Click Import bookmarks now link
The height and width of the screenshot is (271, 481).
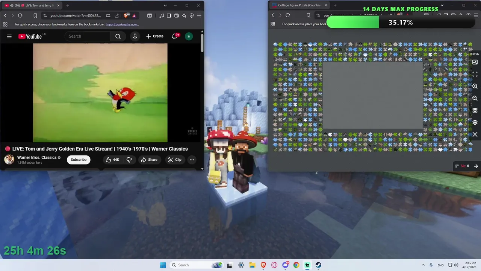(x=122, y=24)
